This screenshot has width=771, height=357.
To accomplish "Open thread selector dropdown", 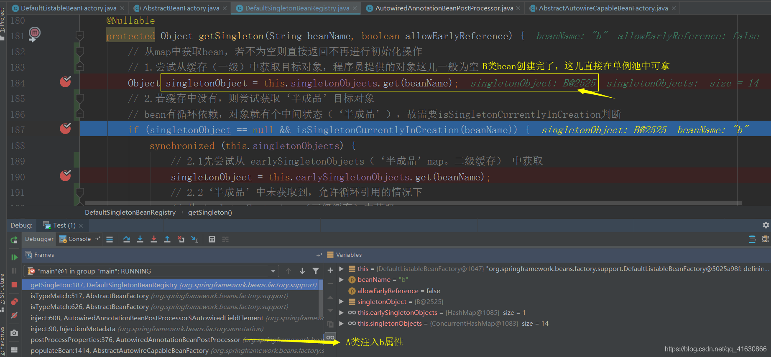I will pos(273,271).
